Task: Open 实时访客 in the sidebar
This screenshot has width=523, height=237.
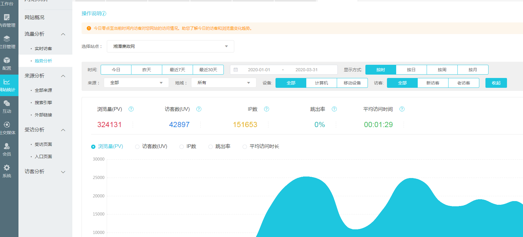Action: [43, 49]
